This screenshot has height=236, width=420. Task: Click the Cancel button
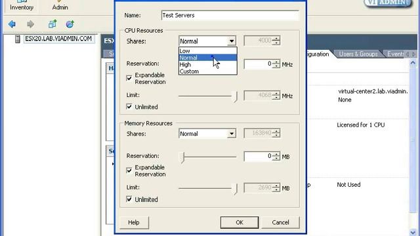[280, 222]
